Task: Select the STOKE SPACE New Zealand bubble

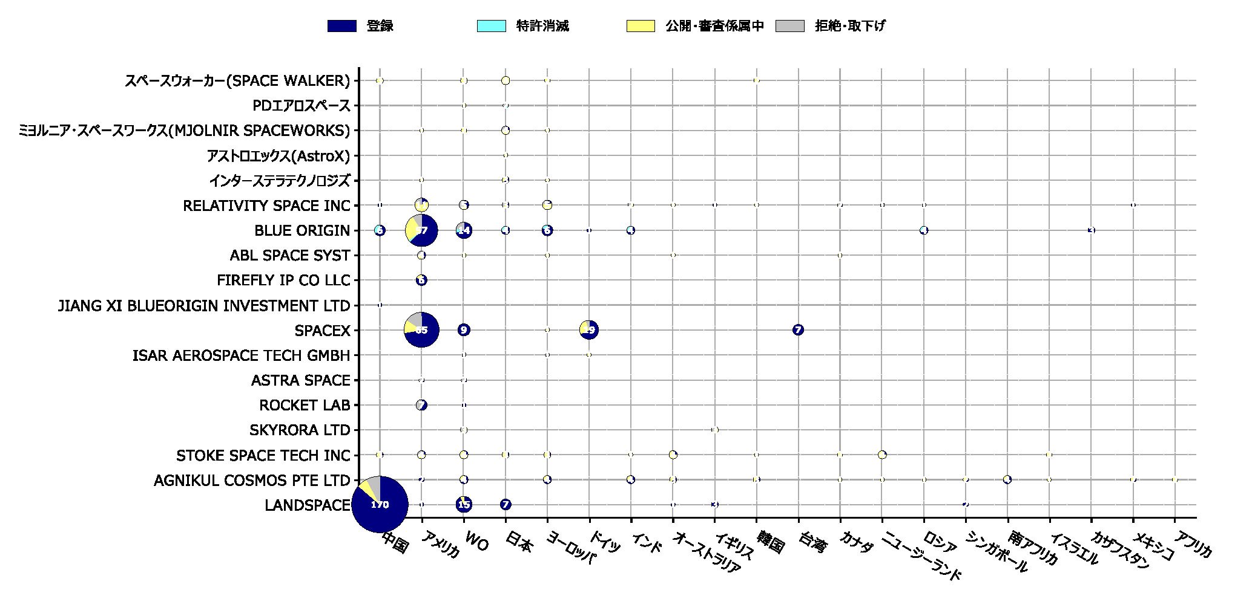Action: tap(882, 455)
